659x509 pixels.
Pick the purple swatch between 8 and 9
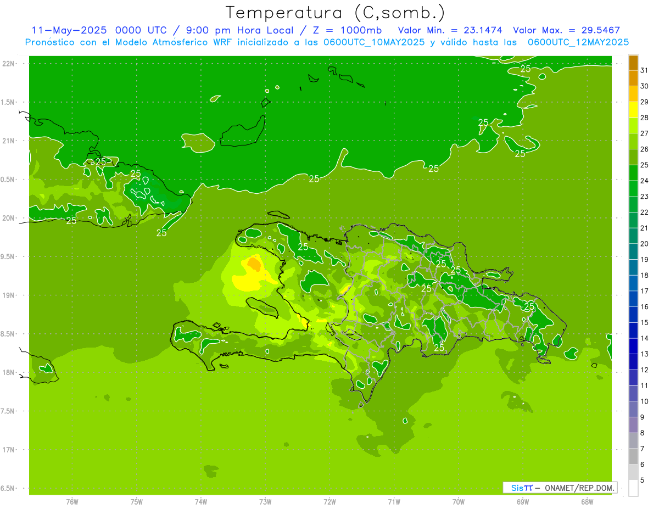click(633, 425)
